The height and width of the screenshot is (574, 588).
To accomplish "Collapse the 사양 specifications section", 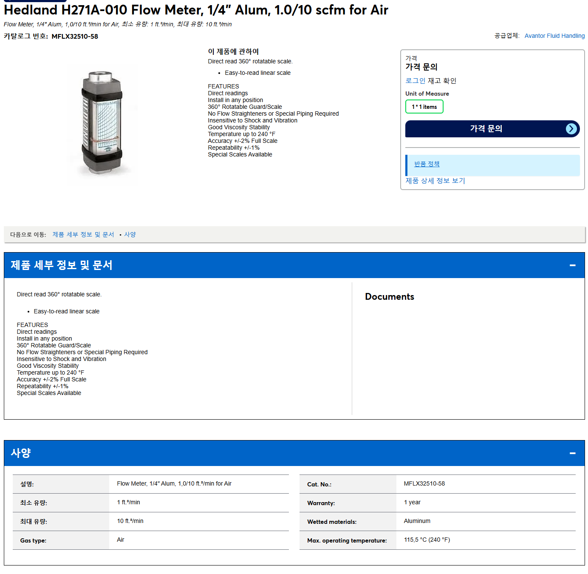I will (x=572, y=453).
